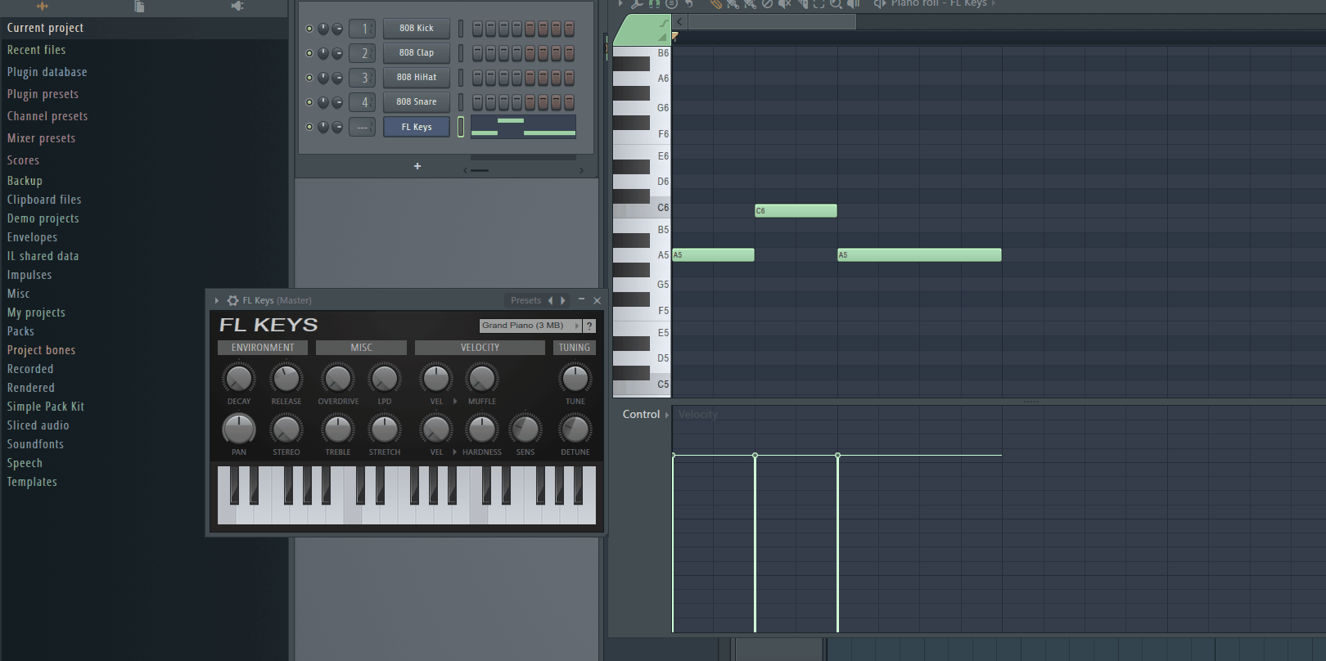Screen dimensions: 1326x661
Task: Open mixer track selector for 808 Kick
Action: tap(362, 29)
